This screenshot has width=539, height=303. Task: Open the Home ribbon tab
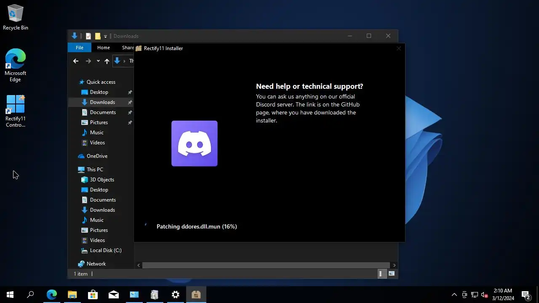(104, 48)
